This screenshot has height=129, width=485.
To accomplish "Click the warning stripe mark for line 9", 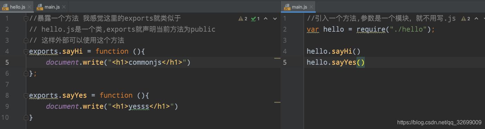I will click(277, 102).
